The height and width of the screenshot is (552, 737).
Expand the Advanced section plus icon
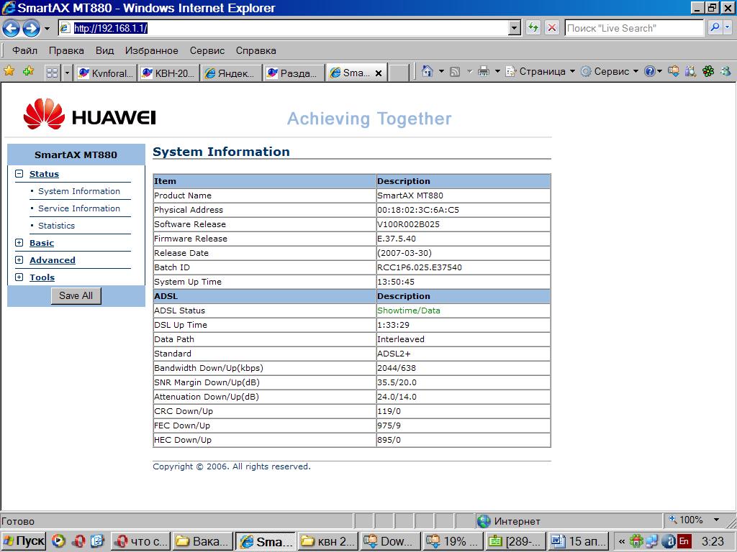click(19, 260)
